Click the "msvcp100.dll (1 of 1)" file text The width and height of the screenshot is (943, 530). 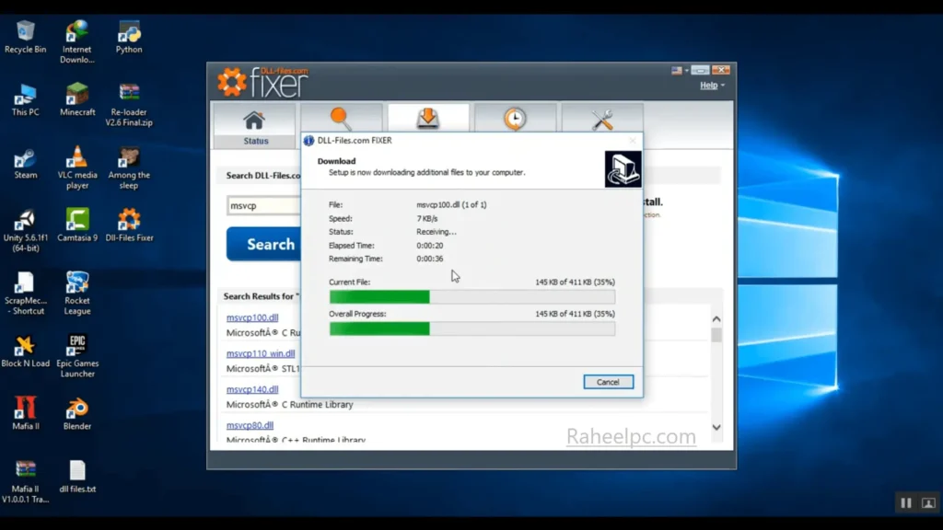tap(451, 205)
